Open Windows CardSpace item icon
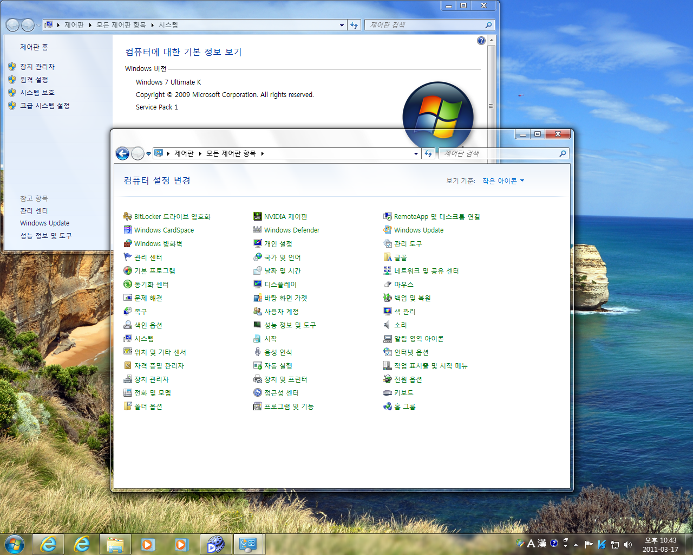This screenshot has height=555, width=693. point(128,230)
